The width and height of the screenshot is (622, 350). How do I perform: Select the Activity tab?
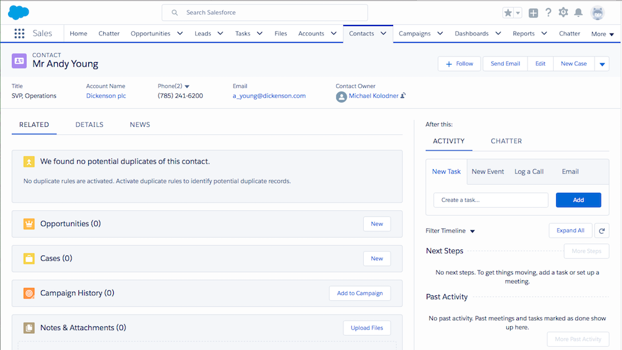[448, 141]
